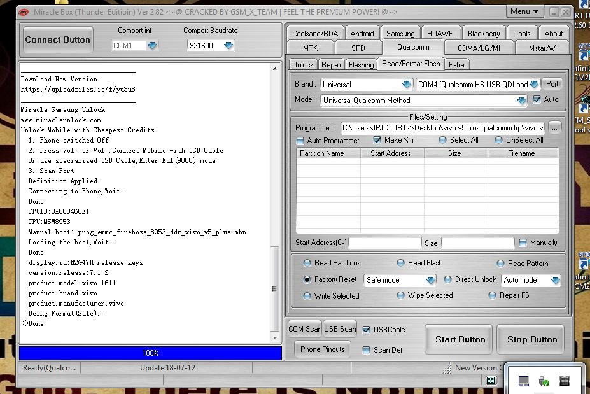Click the network icon in the tray popup
Screen dimensions: 590x394
[x=523, y=381]
